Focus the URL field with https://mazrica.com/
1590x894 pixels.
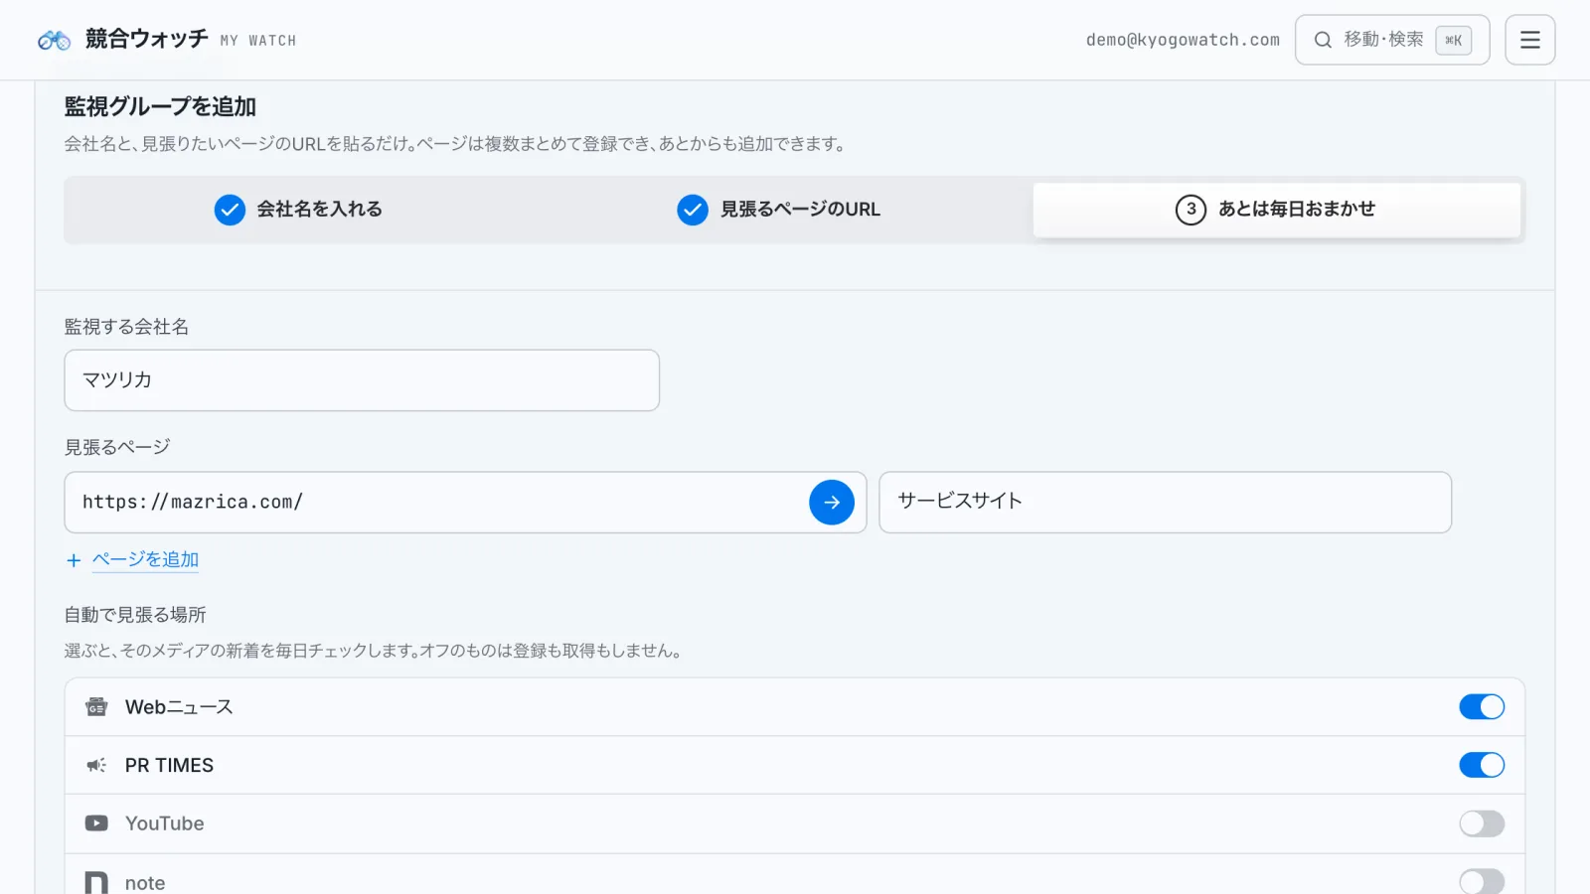coord(465,503)
